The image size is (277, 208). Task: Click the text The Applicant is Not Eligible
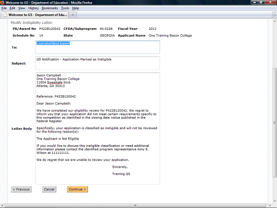pos(58,139)
